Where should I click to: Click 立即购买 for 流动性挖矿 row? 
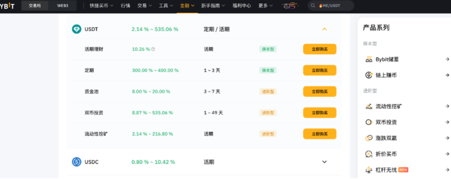pyautogui.click(x=320, y=134)
